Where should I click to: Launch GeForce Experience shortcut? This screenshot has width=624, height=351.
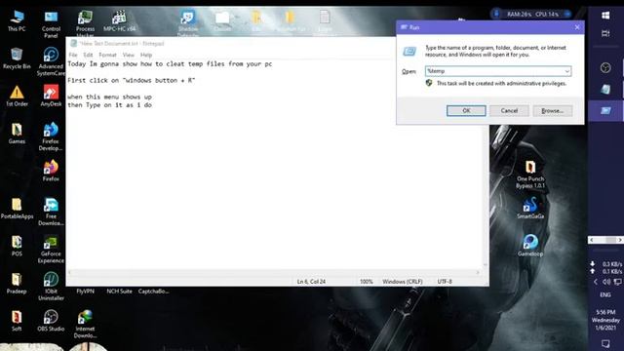pyautogui.click(x=51, y=249)
